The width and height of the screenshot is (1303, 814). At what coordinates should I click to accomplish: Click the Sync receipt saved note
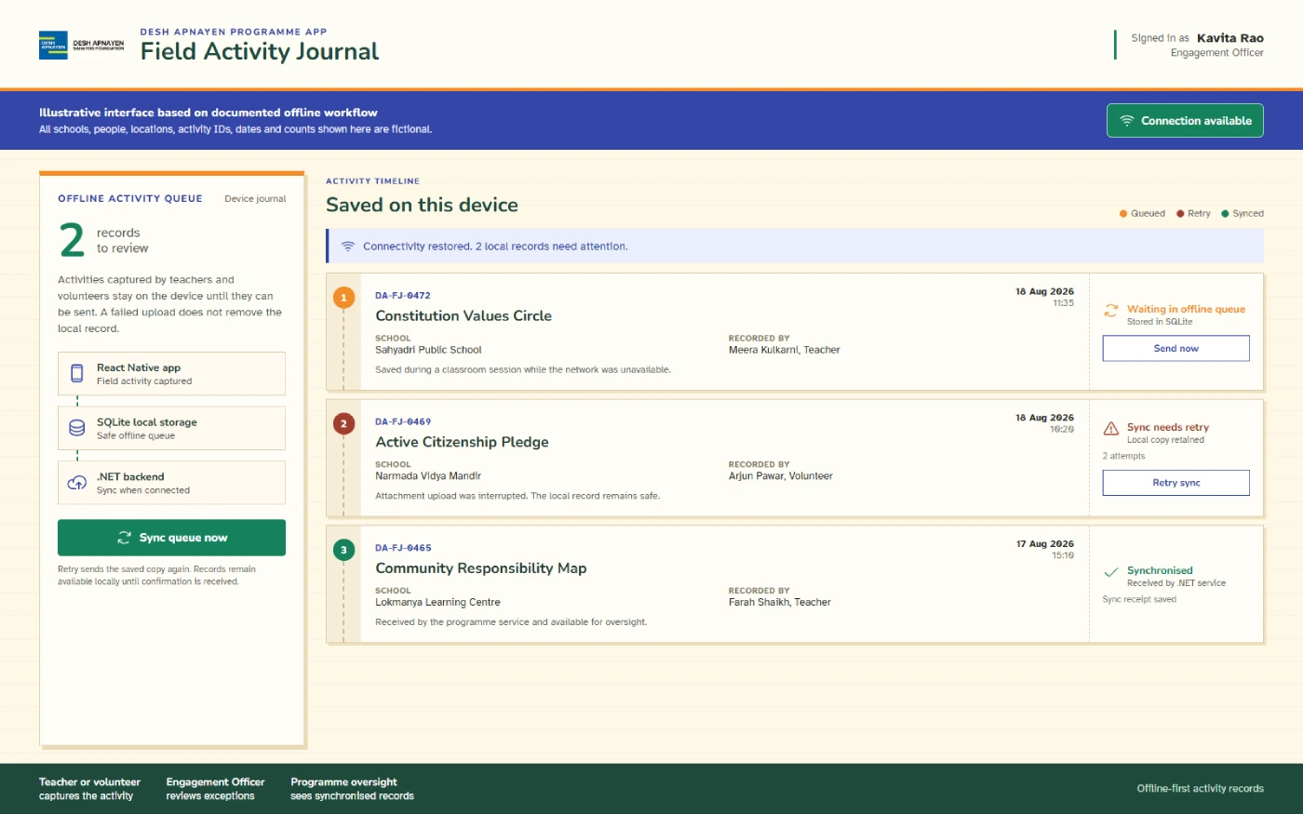(1139, 600)
